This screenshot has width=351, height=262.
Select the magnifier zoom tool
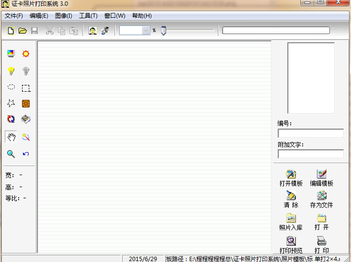click(x=11, y=154)
